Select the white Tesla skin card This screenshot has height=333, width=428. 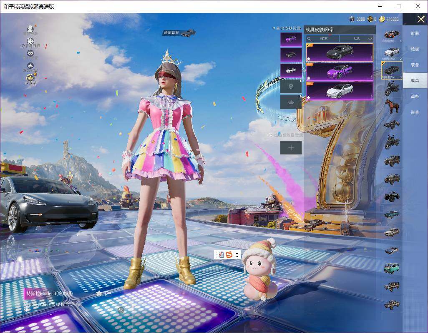click(x=340, y=91)
